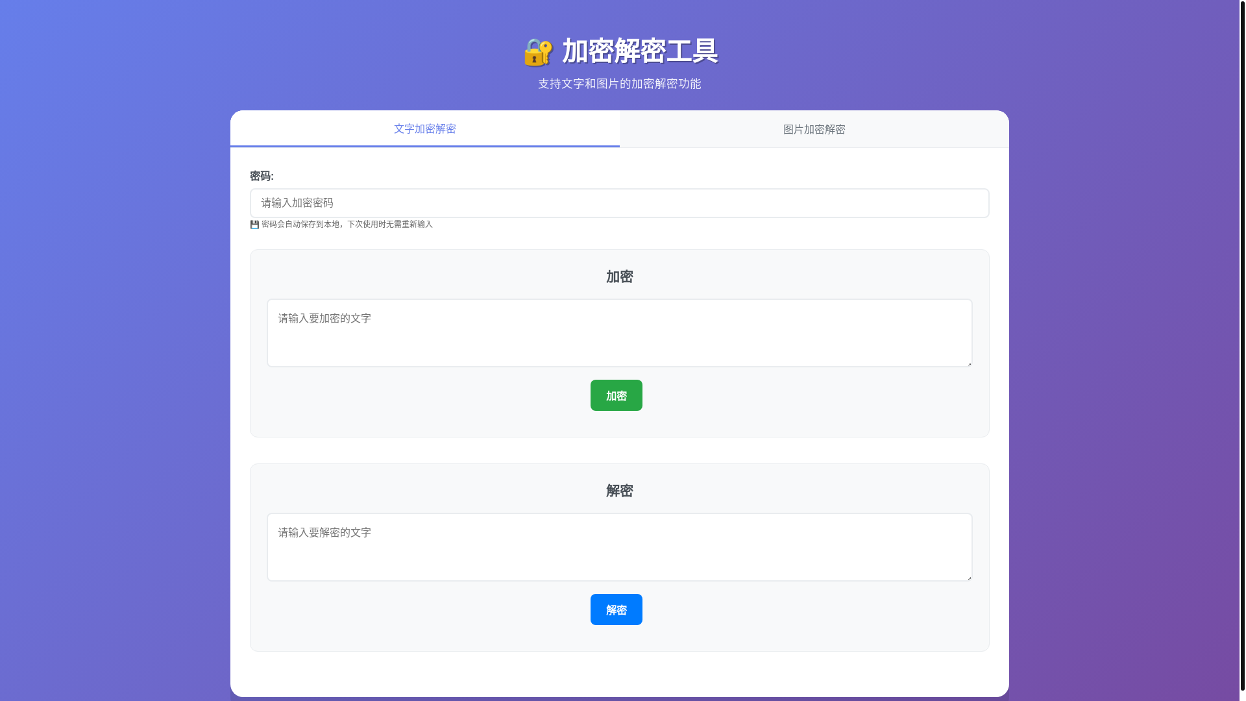Switch to the 文字加密解密 tab
The width and height of the screenshot is (1246, 701).
click(425, 129)
